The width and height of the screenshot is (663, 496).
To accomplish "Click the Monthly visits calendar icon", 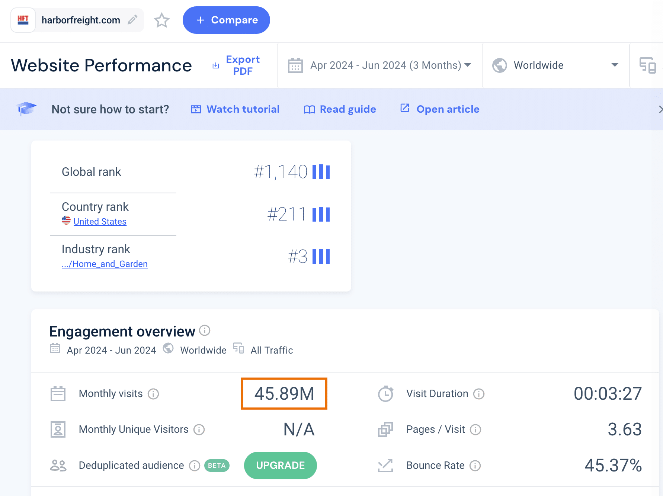I will pyautogui.click(x=58, y=394).
